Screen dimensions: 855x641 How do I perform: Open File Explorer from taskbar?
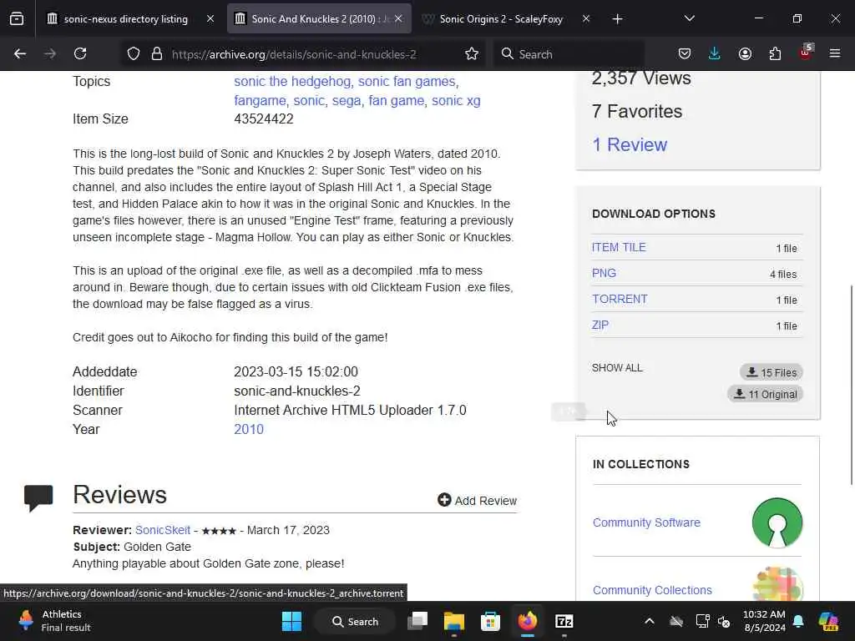453,621
